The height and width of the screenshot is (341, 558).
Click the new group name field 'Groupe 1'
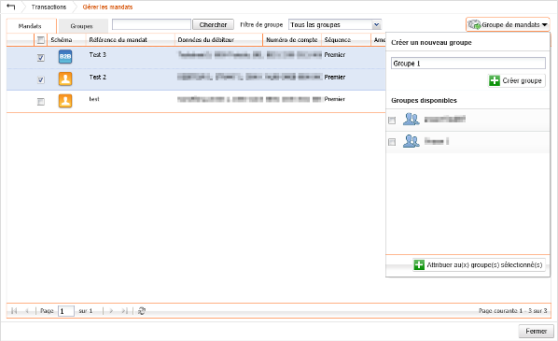point(468,64)
